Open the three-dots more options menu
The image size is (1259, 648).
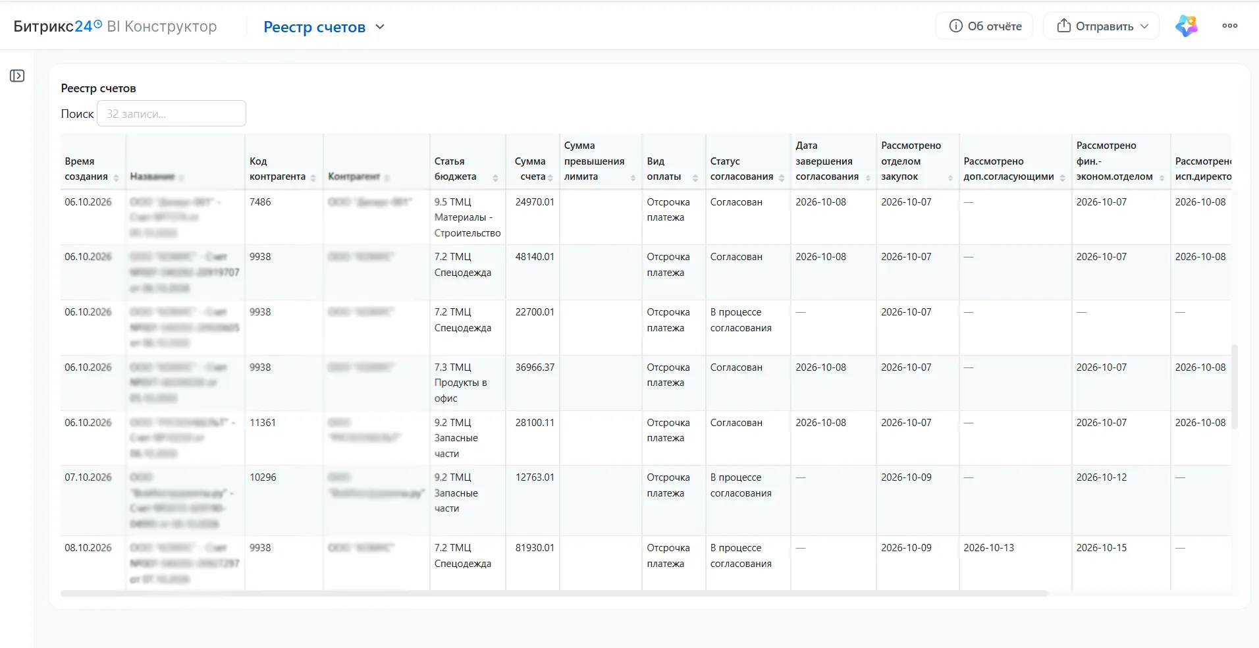tap(1229, 26)
